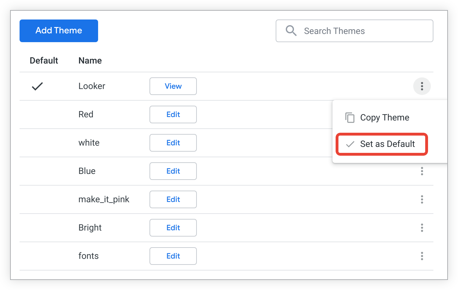Edit the Blue theme

(173, 171)
